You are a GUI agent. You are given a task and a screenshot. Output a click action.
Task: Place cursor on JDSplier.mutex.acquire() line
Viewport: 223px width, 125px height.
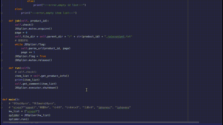(x=33, y=28)
